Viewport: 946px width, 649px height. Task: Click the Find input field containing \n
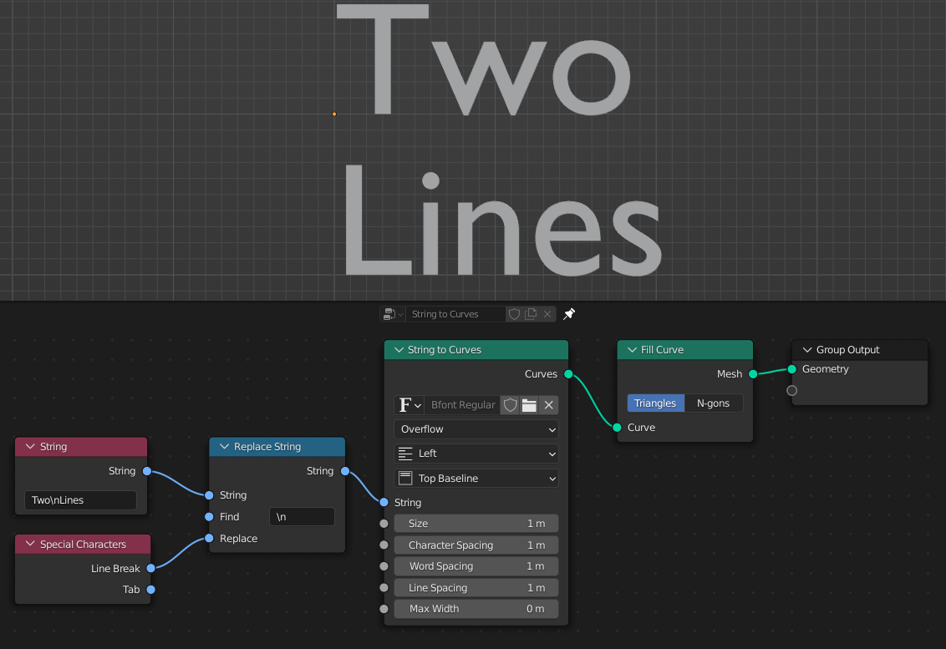(302, 516)
